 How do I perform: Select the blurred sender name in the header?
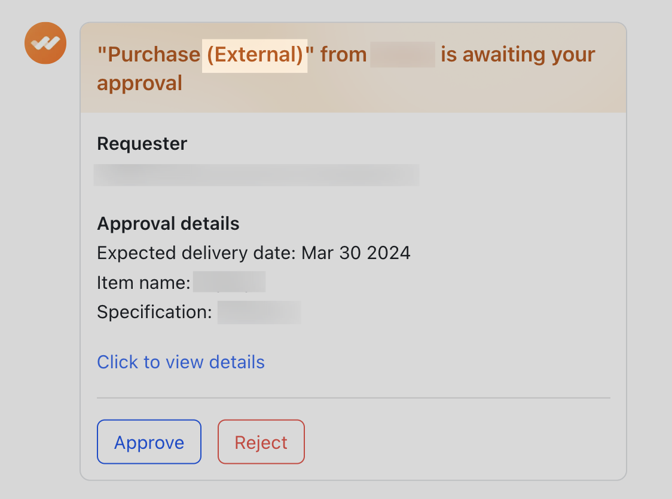tap(403, 54)
